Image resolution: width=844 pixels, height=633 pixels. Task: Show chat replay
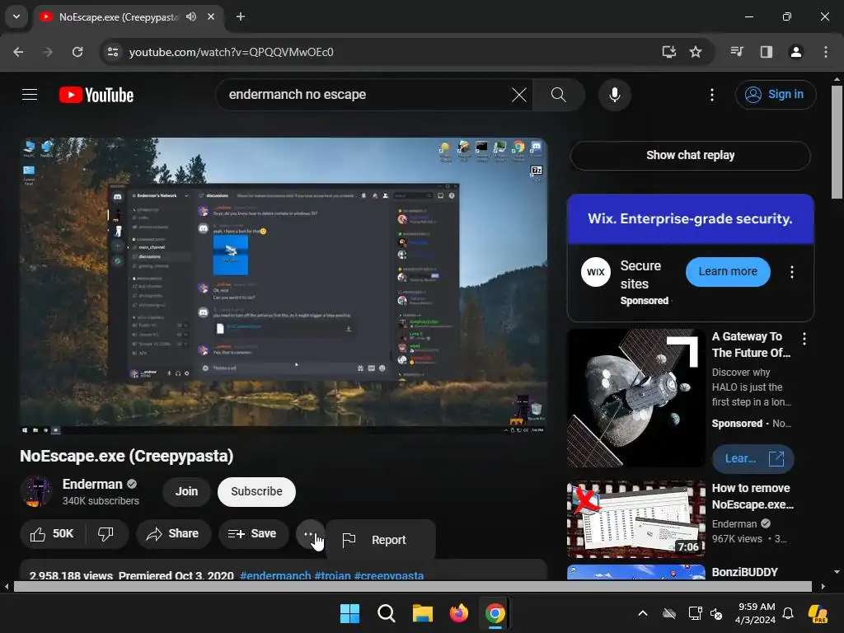click(x=690, y=156)
